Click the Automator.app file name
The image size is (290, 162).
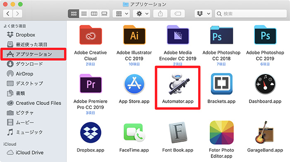[x=178, y=102]
